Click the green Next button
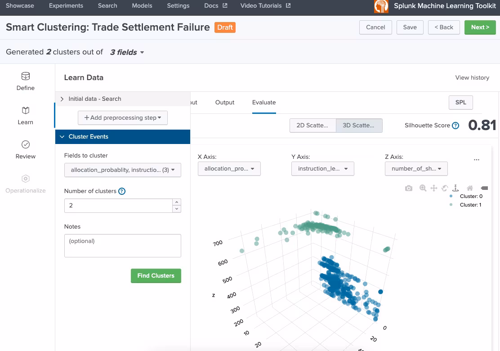 point(480,27)
